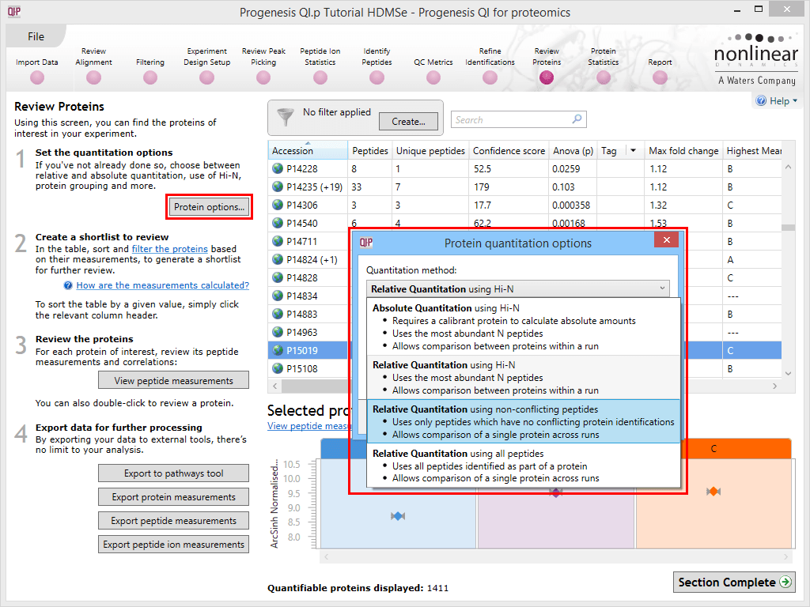Open the Tag column dropdown arrow
This screenshot has height=607, width=810.
633,151
